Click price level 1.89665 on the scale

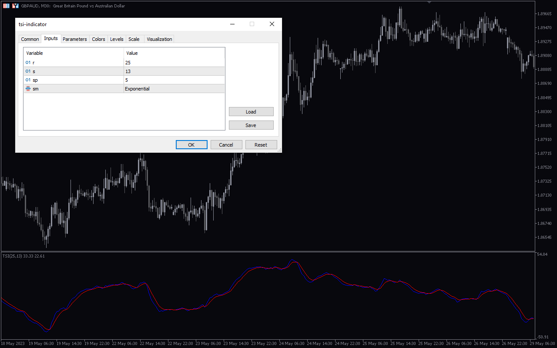tap(544, 14)
